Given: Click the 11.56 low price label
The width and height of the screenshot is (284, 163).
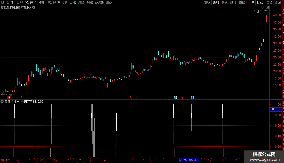Looking at the screenshot, I should (x=8, y=95).
